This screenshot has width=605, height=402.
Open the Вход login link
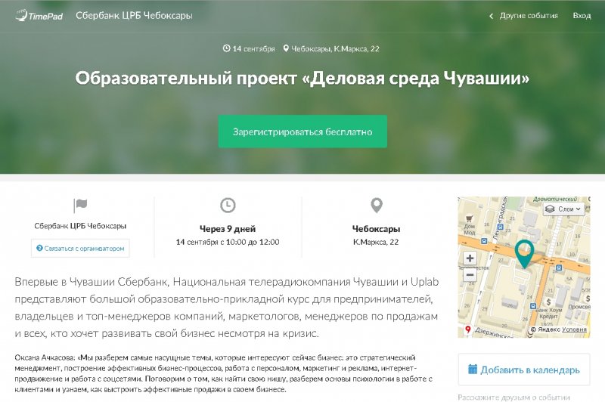pyautogui.click(x=582, y=15)
